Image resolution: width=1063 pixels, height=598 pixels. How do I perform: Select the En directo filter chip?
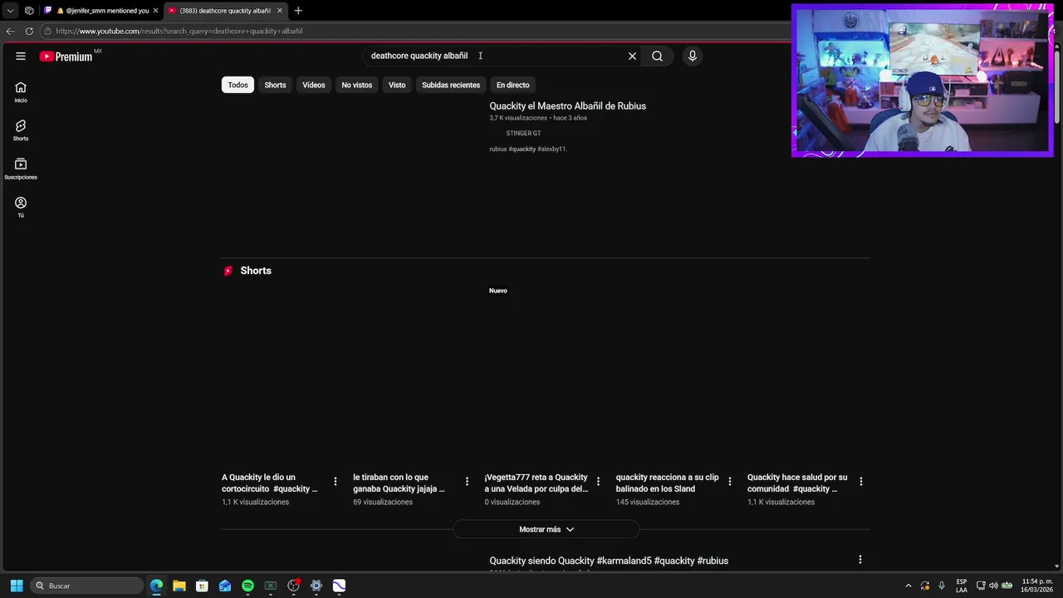(x=512, y=85)
